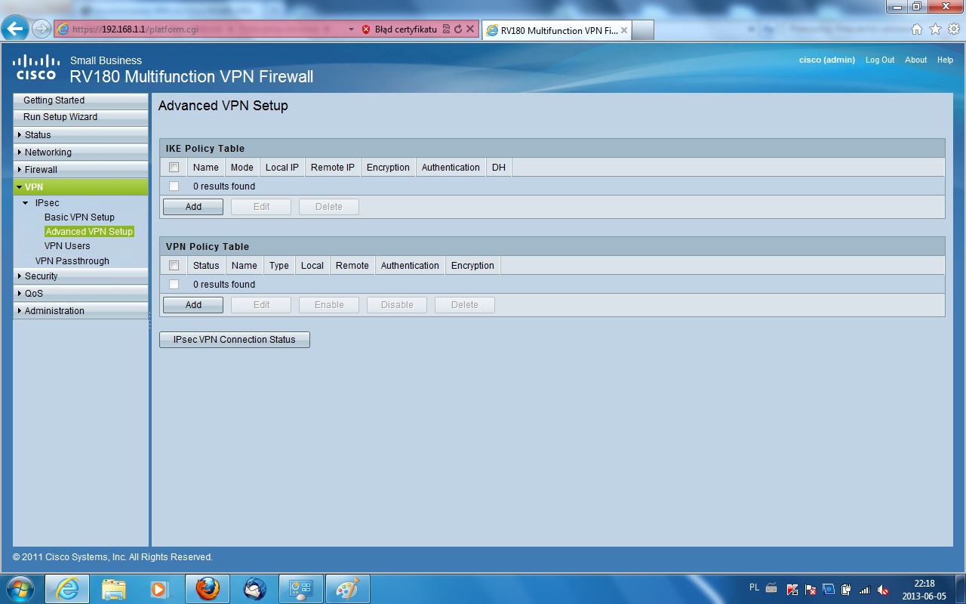
Task: Click Edit under the IKE Policy Table
Action: pyautogui.click(x=261, y=207)
